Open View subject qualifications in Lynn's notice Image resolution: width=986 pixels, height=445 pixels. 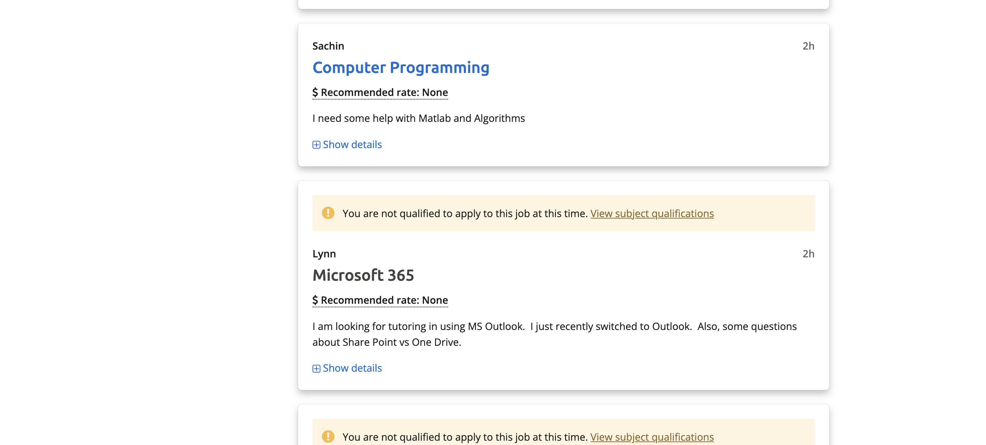[x=652, y=214]
